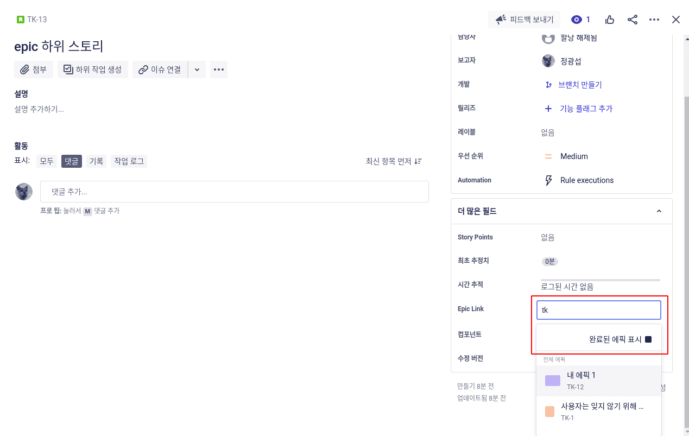Select the 작업 로그 activity tab

[x=129, y=161]
